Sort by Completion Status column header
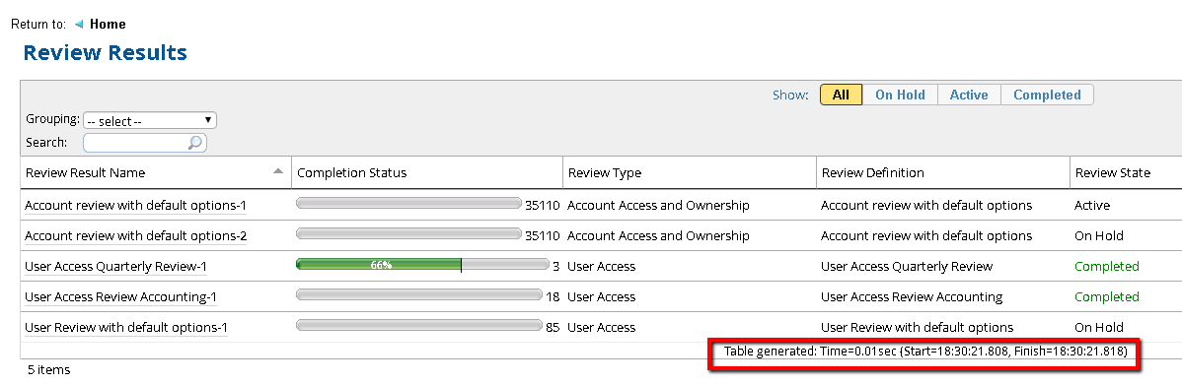1182x385 pixels. [352, 173]
